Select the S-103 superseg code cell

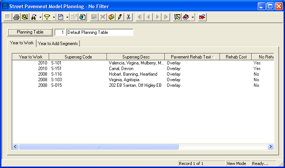(56, 80)
